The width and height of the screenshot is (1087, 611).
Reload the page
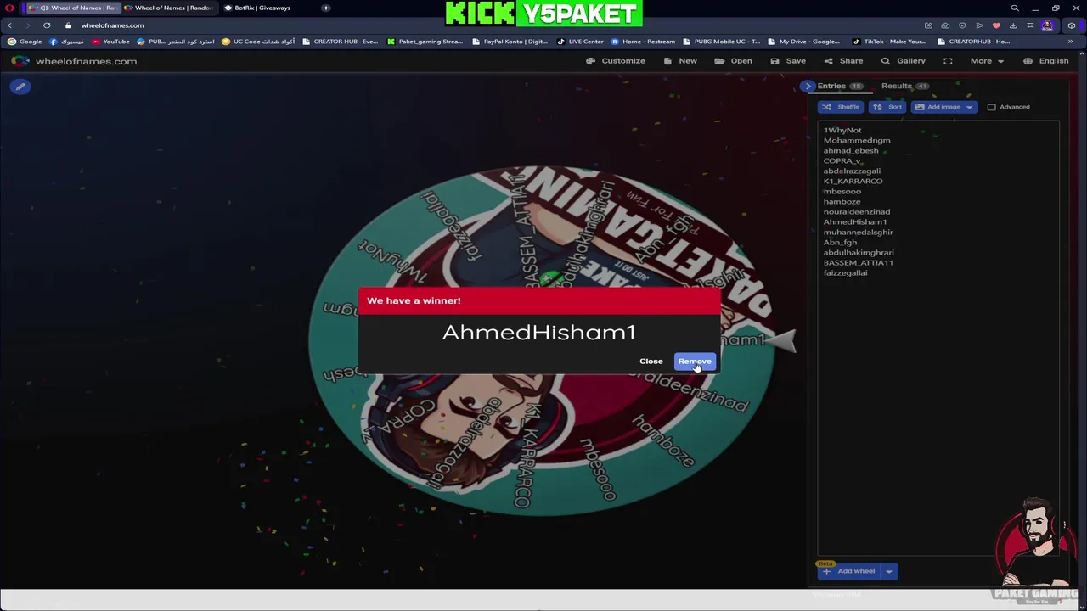click(47, 25)
